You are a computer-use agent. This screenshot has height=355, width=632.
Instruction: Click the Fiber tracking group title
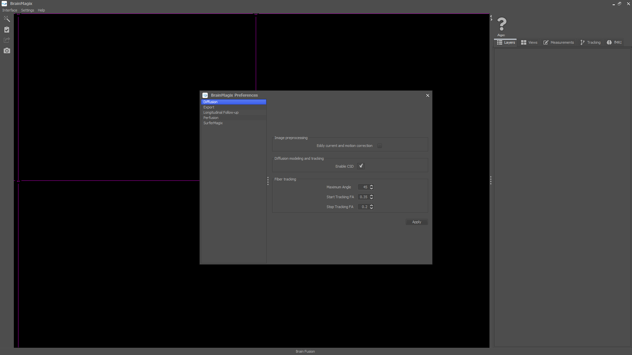pyautogui.click(x=285, y=179)
